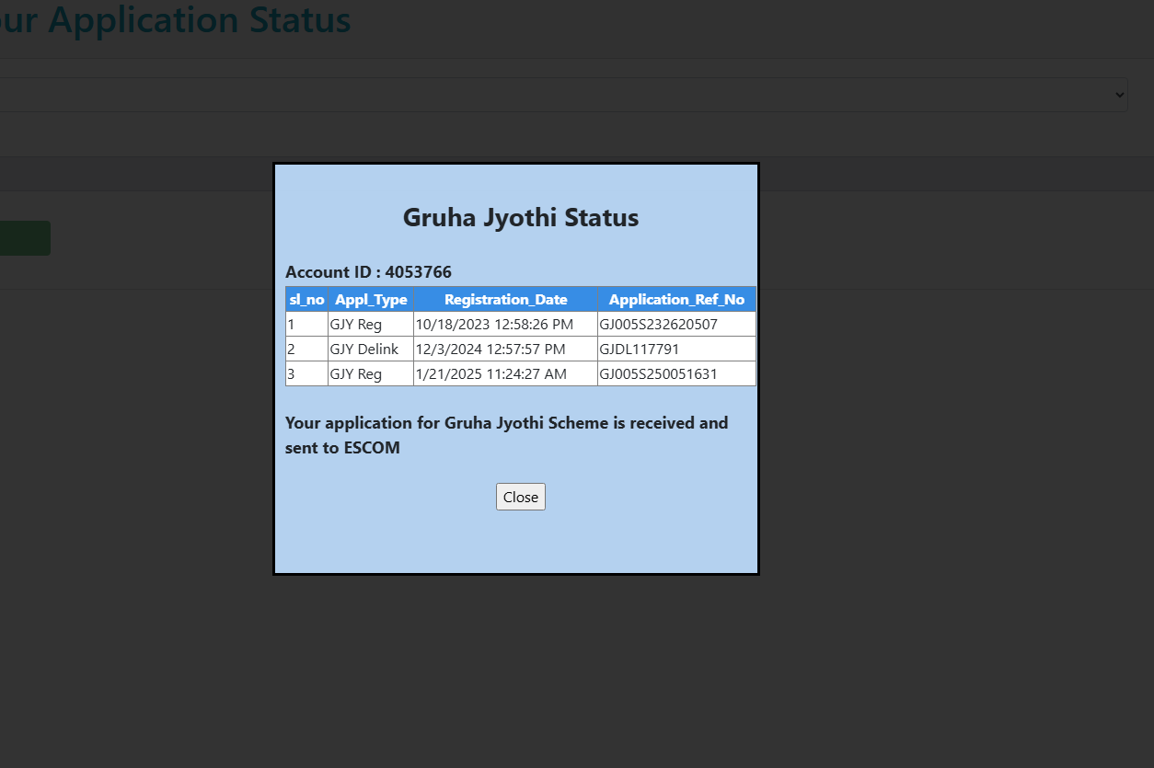
Task: Open the dimmed dropdown behind the dialog
Action: click(564, 95)
